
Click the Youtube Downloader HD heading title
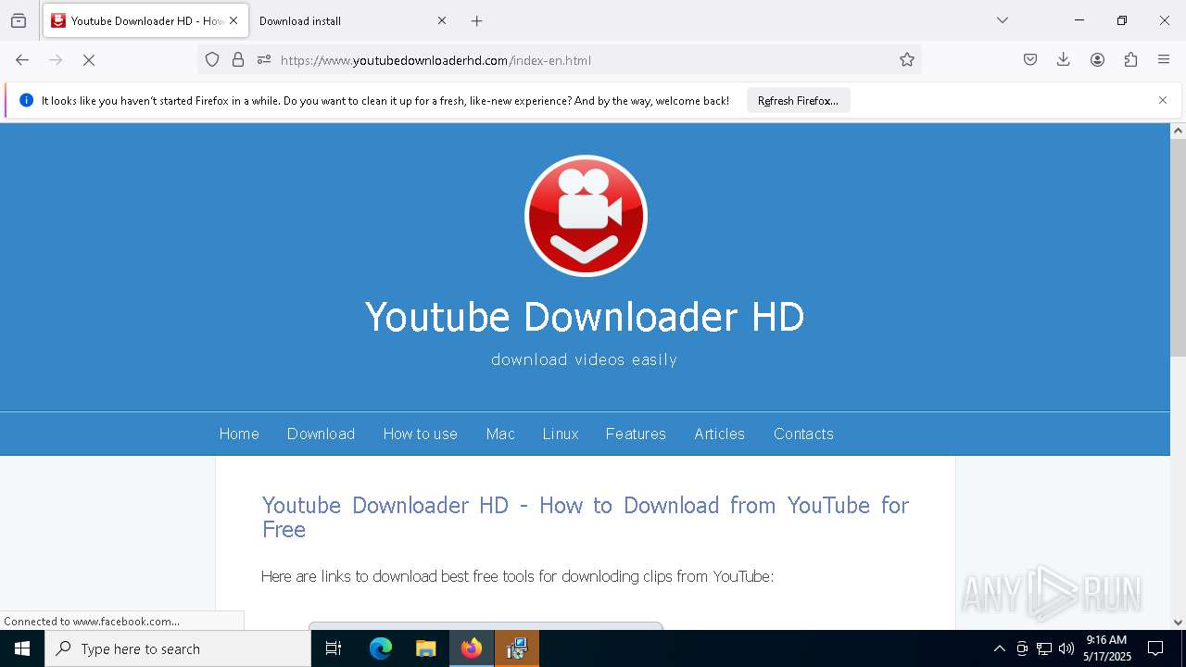(585, 317)
